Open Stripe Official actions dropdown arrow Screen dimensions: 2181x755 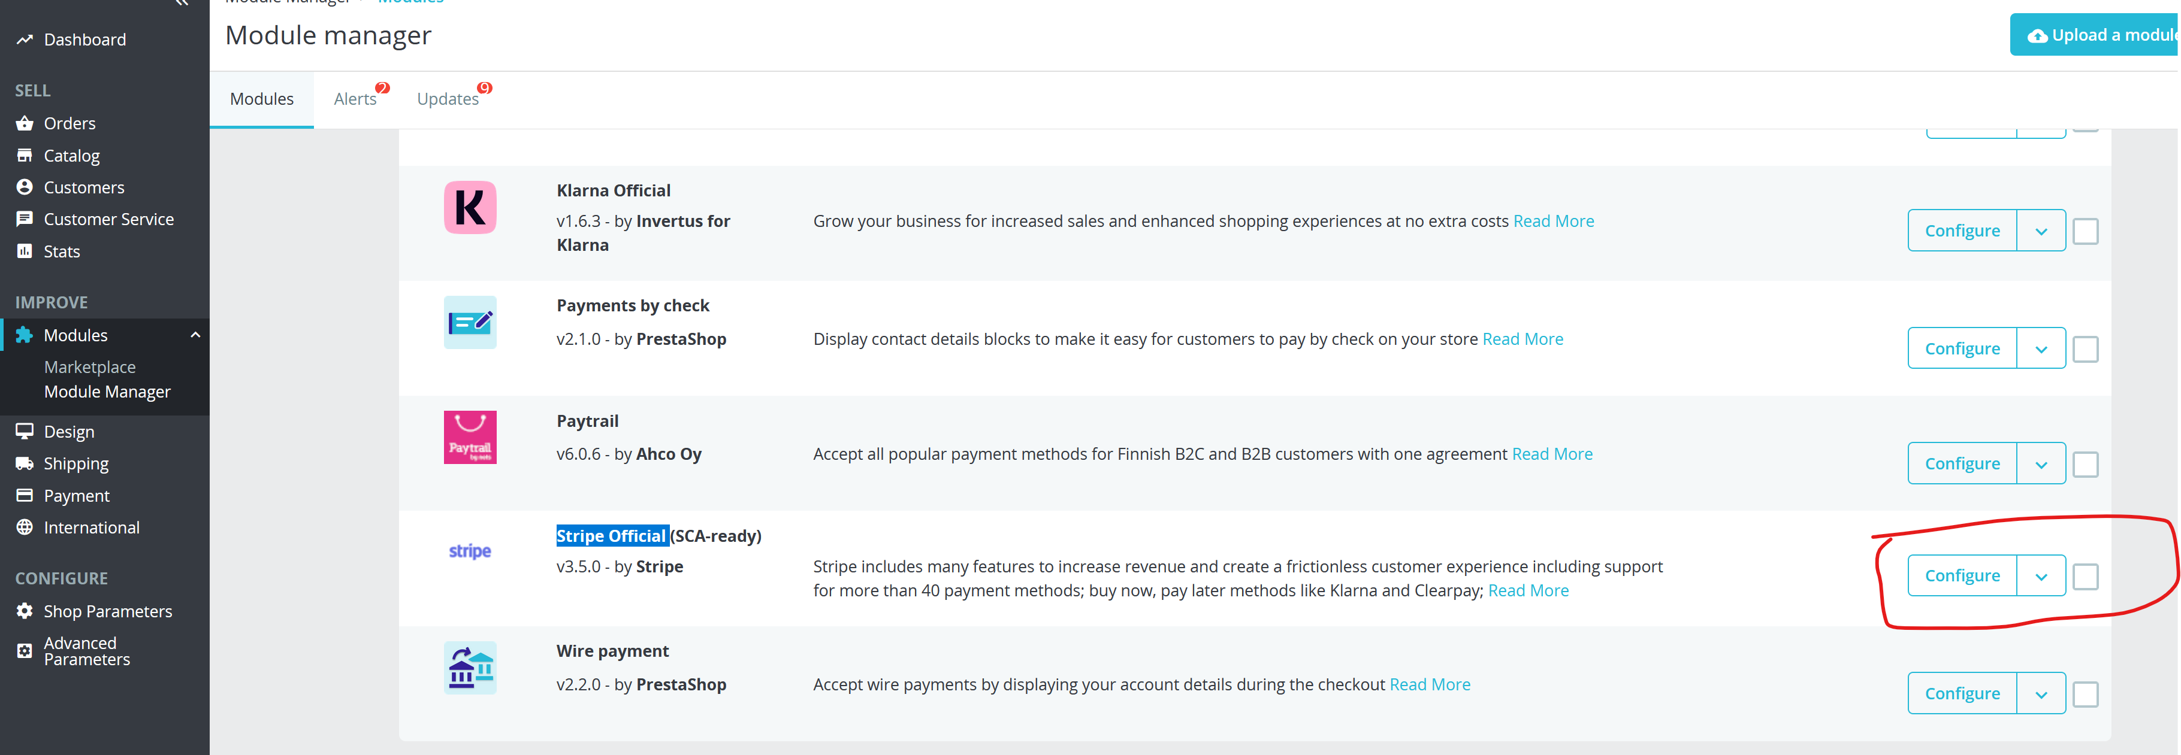2041,577
